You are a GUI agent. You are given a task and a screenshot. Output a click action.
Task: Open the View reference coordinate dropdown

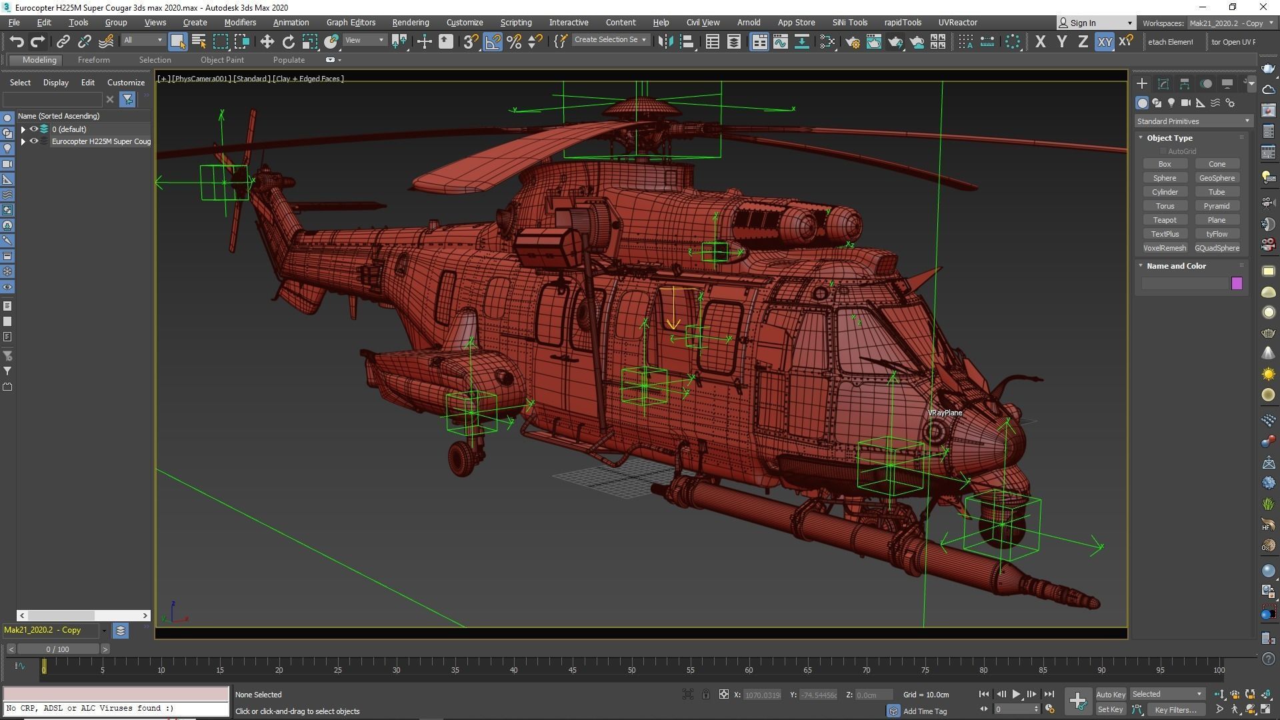coord(364,40)
